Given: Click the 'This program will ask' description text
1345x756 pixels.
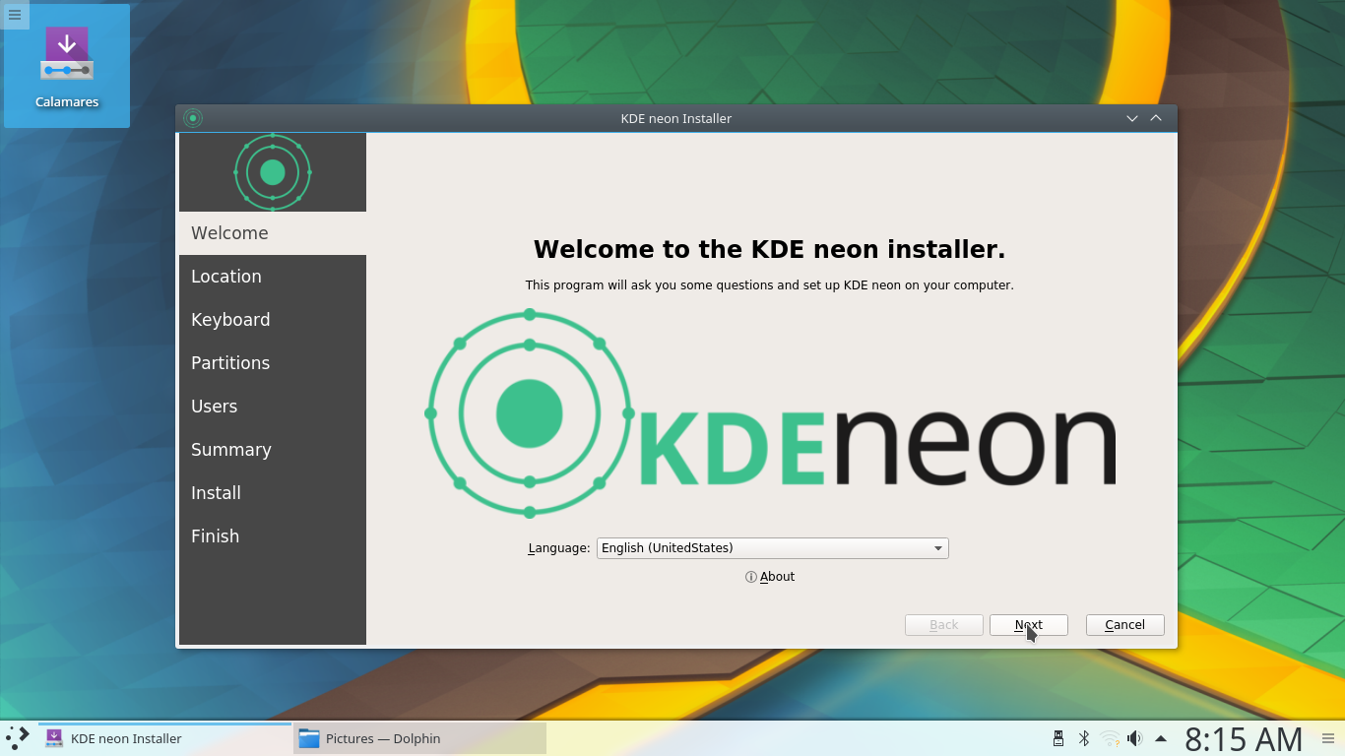Looking at the screenshot, I should 769,285.
